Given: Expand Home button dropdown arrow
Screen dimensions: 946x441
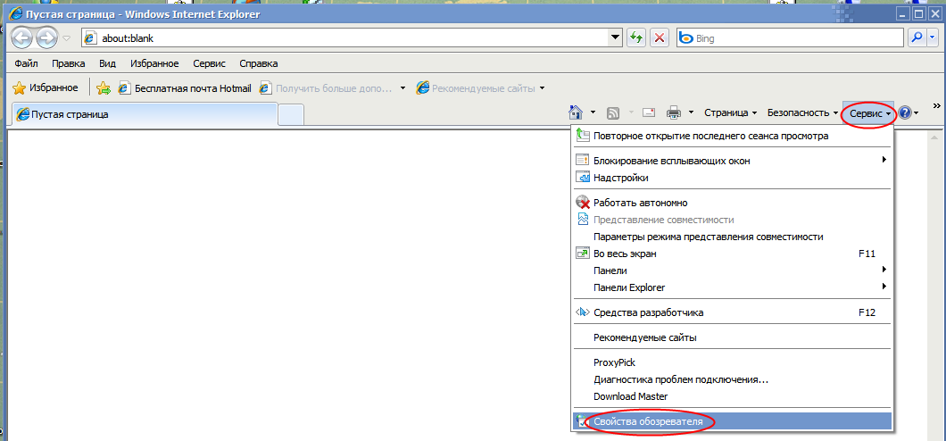Looking at the screenshot, I should pyautogui.click(x=593, y=112).
